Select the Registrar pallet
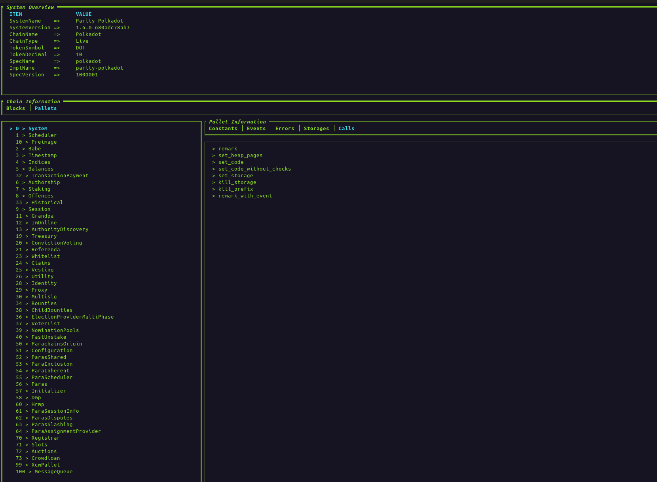The image size is (657, 482). click(x=38, y=438)
